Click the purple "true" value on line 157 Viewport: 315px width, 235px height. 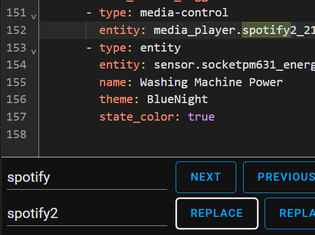pos(201,117)
